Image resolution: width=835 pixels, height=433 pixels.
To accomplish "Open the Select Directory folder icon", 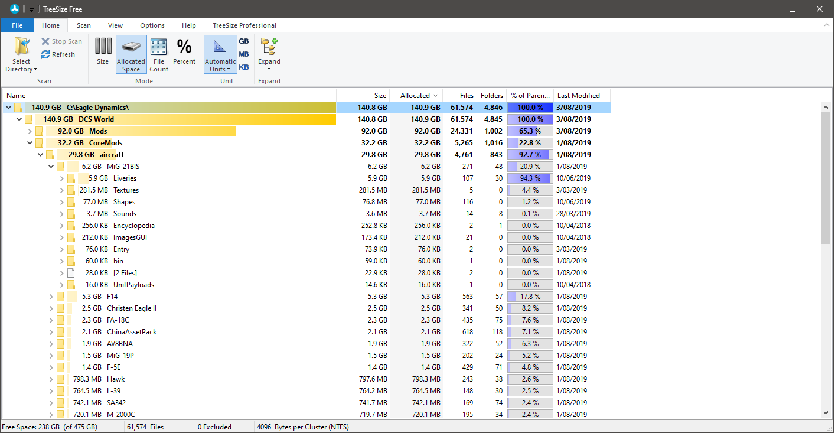I will click(21, 46).
